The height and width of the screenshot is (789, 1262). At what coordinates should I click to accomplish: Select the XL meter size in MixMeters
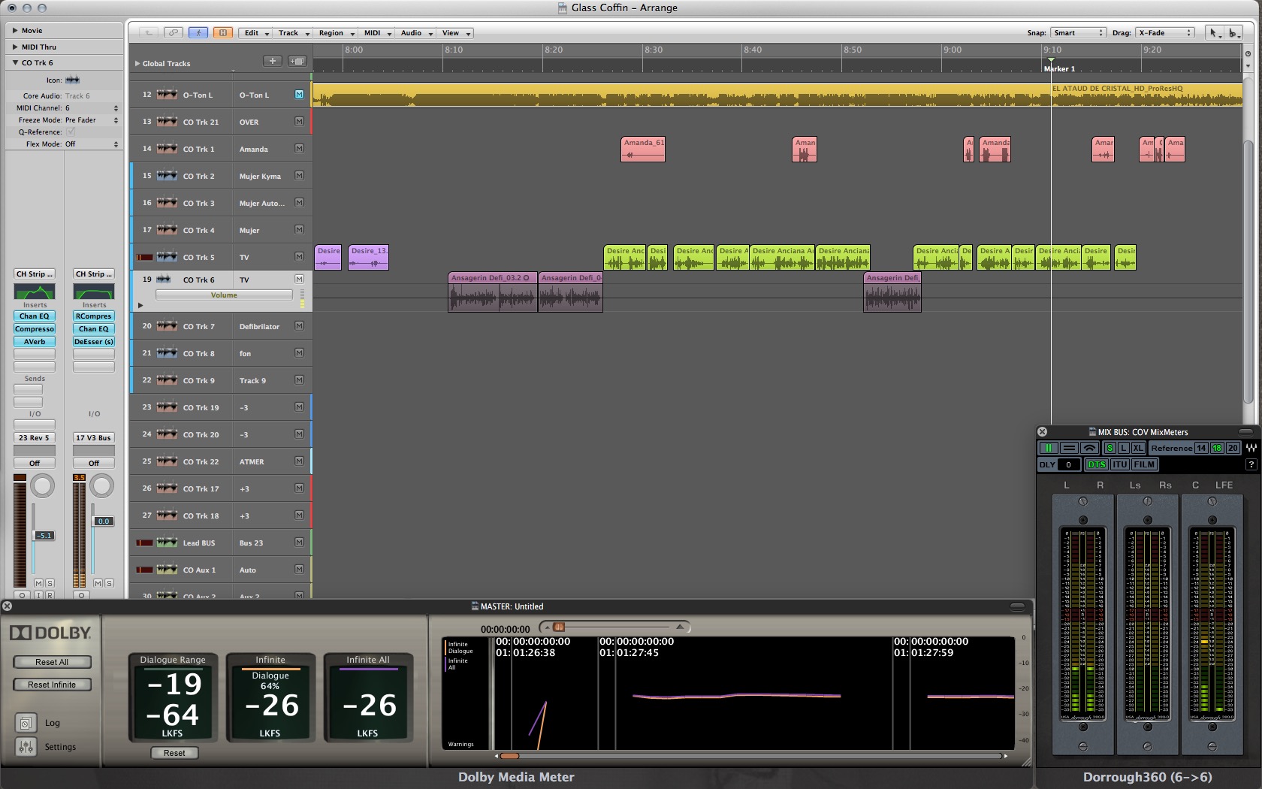tap(1138, 448)
